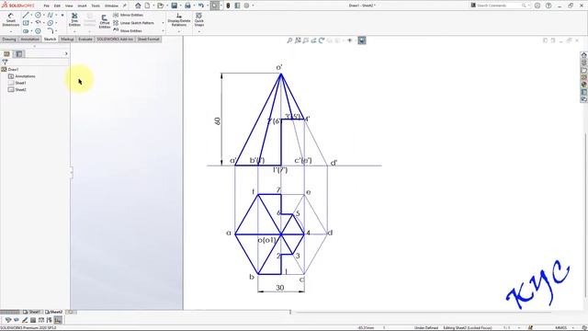Image resolution: width=588 pixels, height=331 pixels.
Task: Switch to the SOLIDWORKS Add-Ins tab
Action: coord(115,39)
